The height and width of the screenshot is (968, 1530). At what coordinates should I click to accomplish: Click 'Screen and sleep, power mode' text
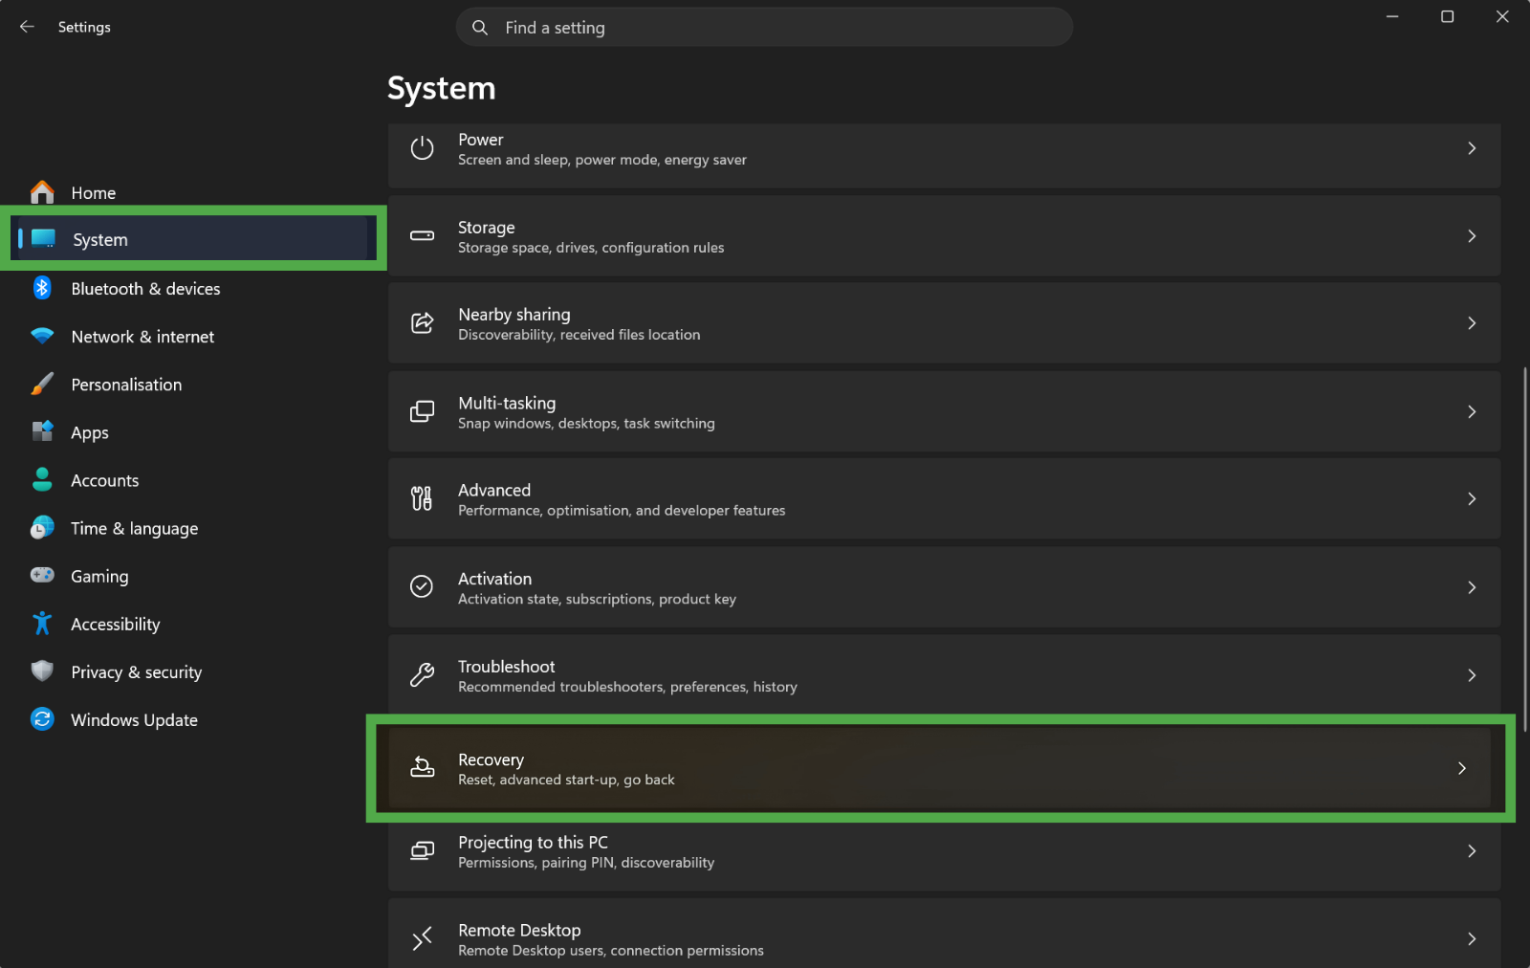coord(558,160)
